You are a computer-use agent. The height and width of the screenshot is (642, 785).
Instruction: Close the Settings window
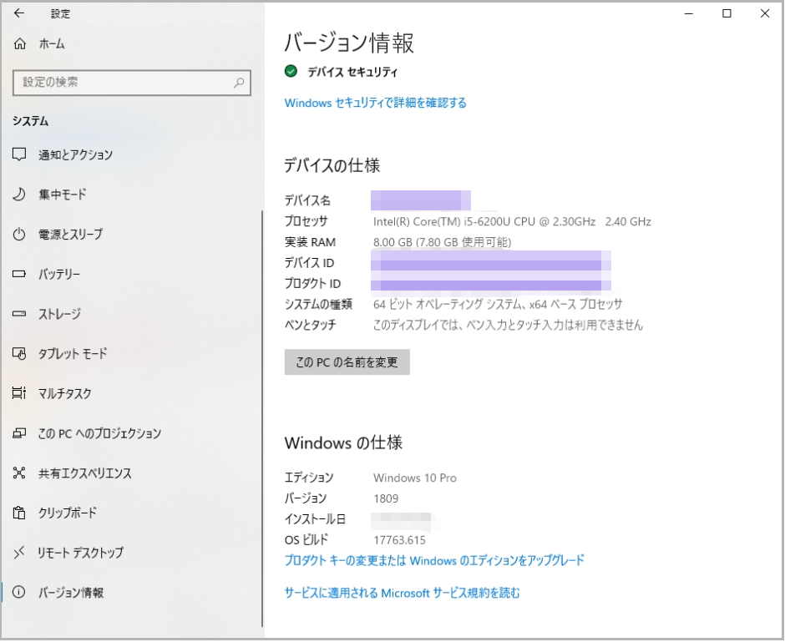pyautogui.click(x=765, y=13)
